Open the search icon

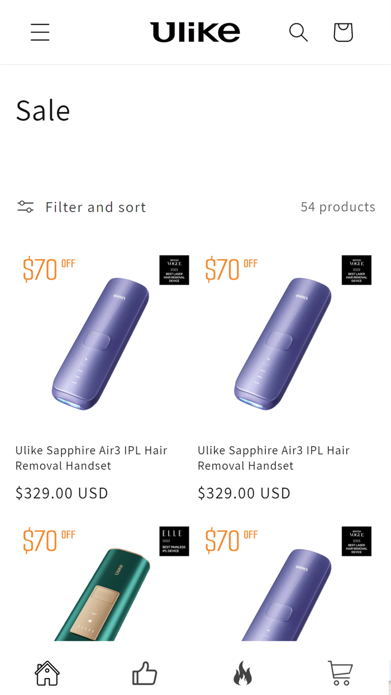pyautogui.click(x=298, y=32)
